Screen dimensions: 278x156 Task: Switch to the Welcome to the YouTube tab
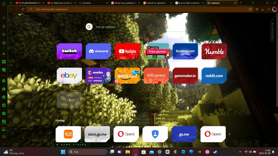click(x=62, y=3)
